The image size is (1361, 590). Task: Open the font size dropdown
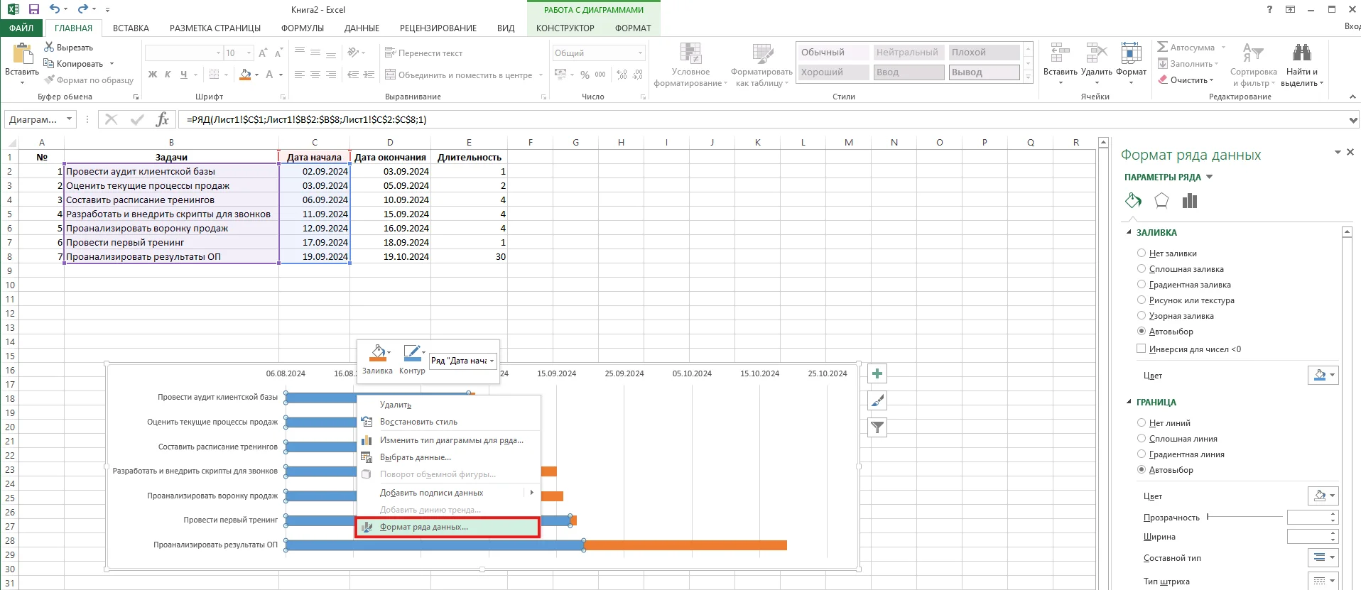(x=249, y=53)
